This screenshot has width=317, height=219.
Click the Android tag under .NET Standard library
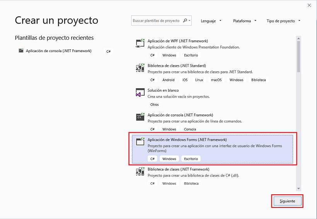click(169, 80)
